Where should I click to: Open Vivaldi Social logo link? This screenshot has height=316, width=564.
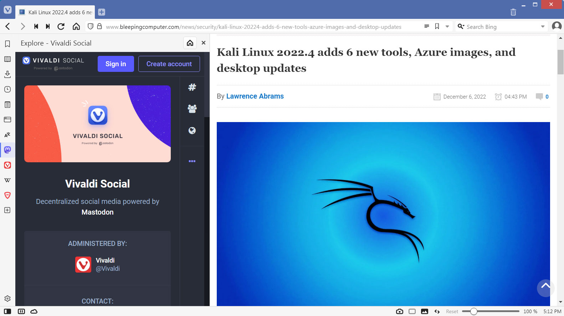coord(53,63)
